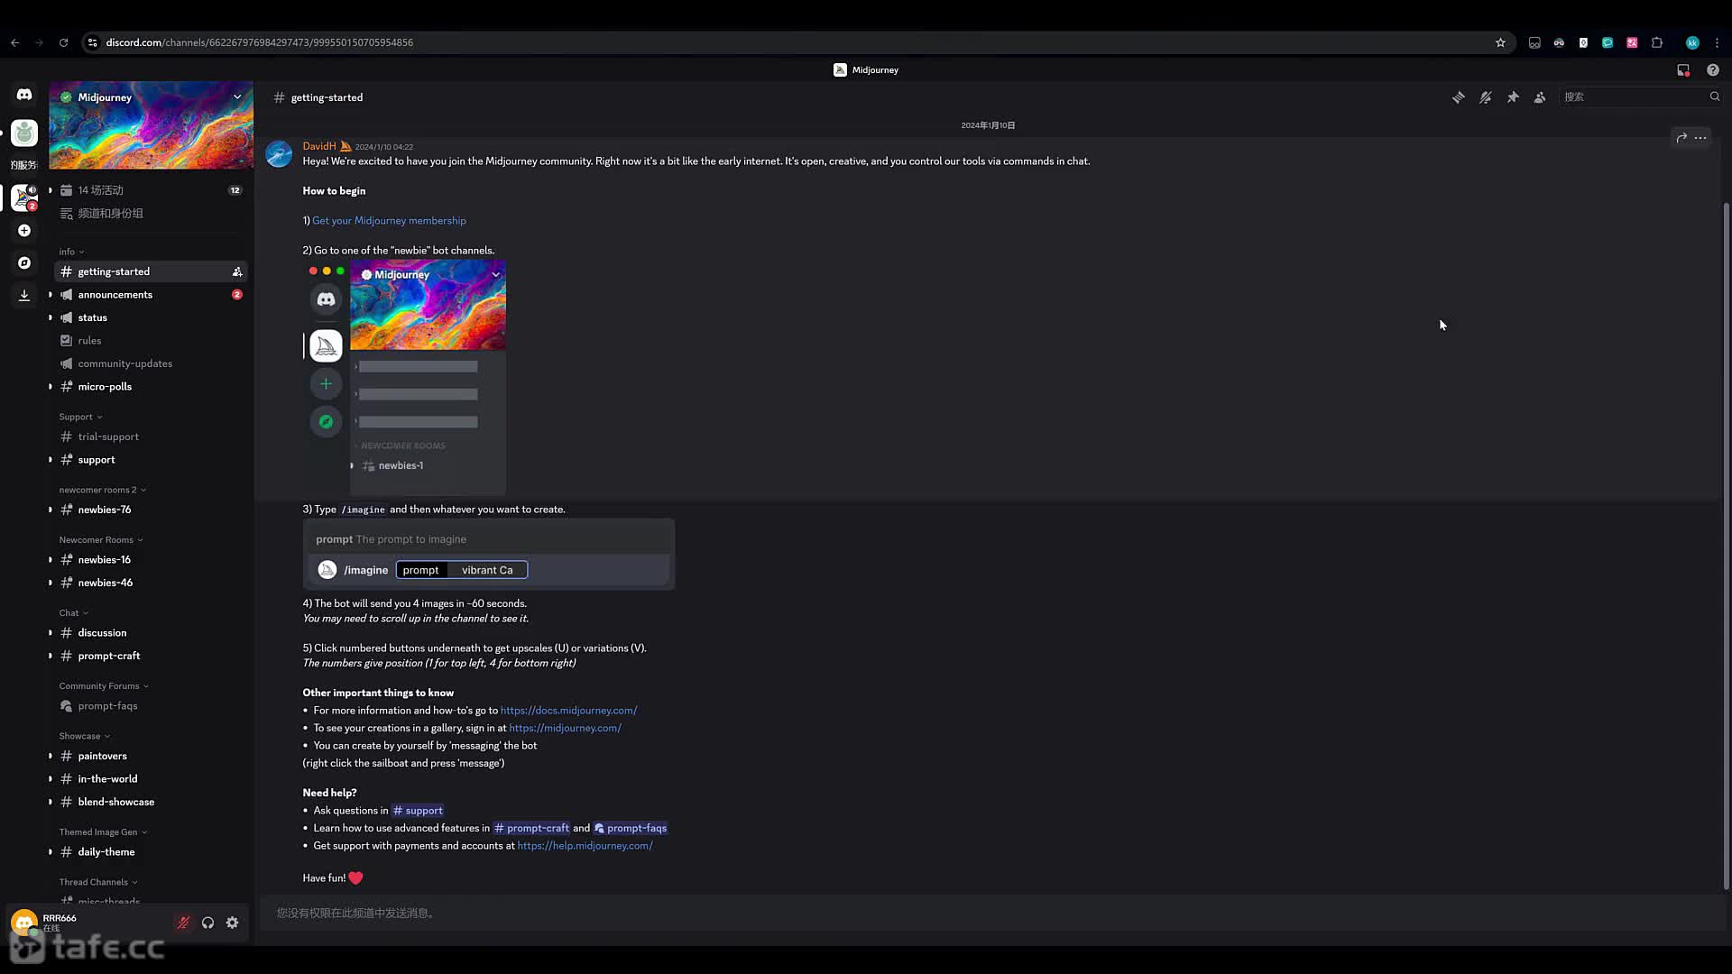Open the Midjourney sailboat server icon
Viewport: 1732px width, 974px height.
[x=24, y=198]
